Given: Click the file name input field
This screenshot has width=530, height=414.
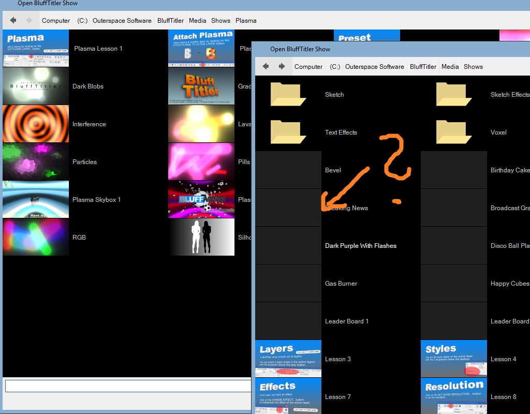Looking at the screenshot, I should (x=127, y=386).
